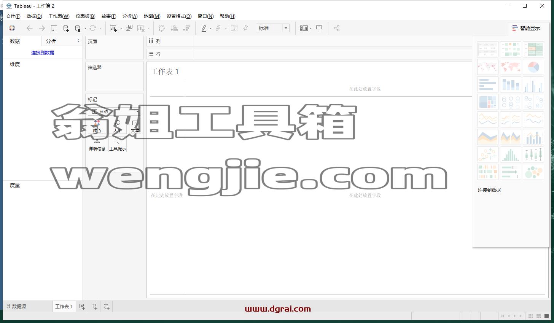Open the 设置格式(O) menu
This screenshot has width=554, height=323.
tap(179, 16)
